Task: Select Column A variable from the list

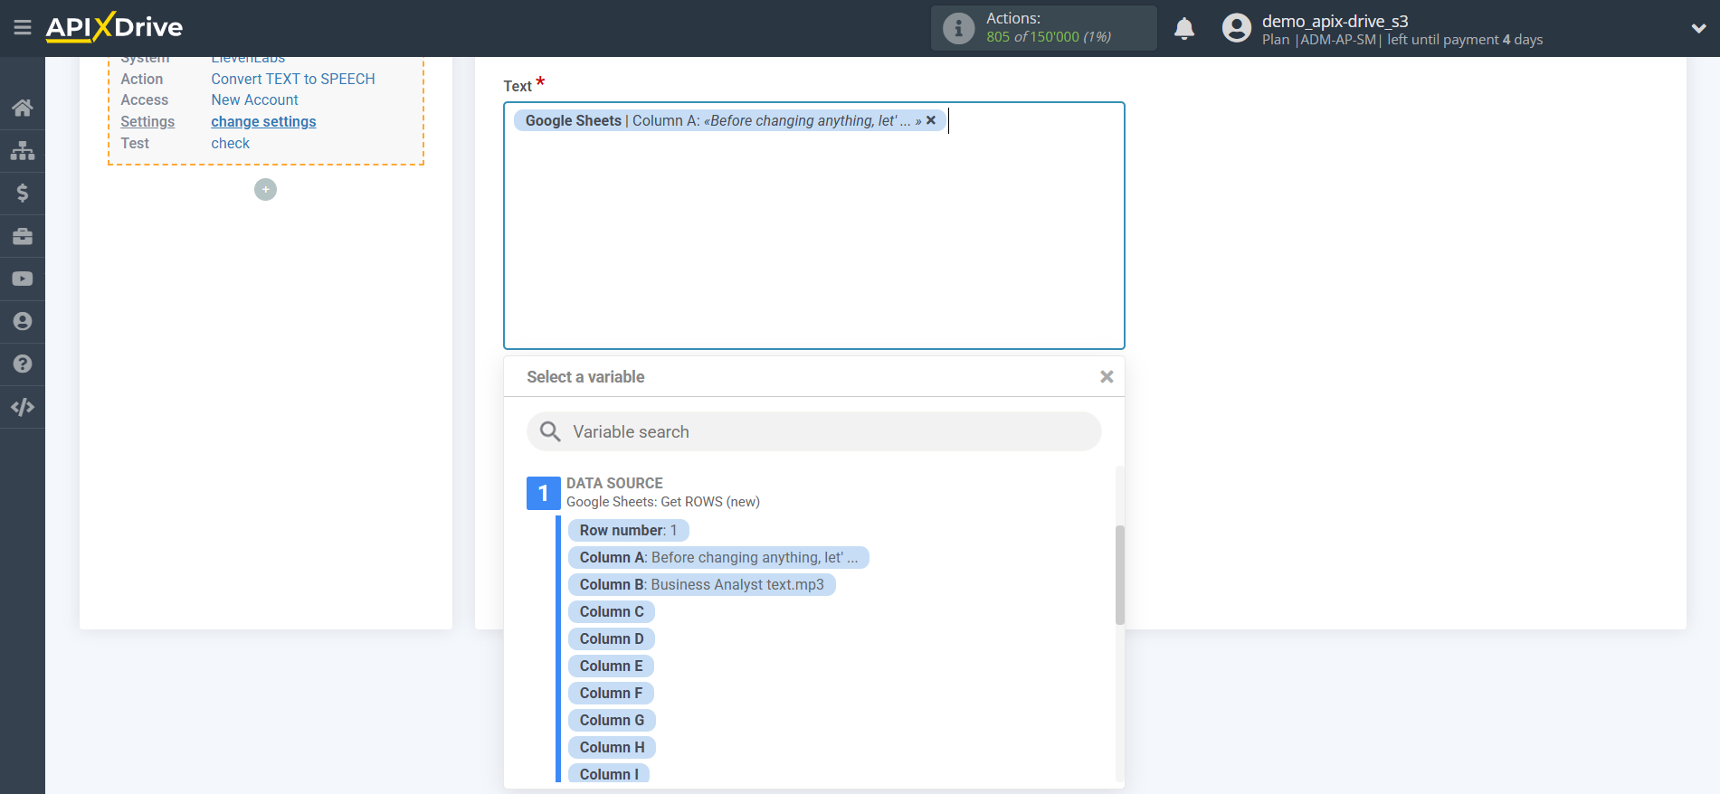Action: click(718, 557)
